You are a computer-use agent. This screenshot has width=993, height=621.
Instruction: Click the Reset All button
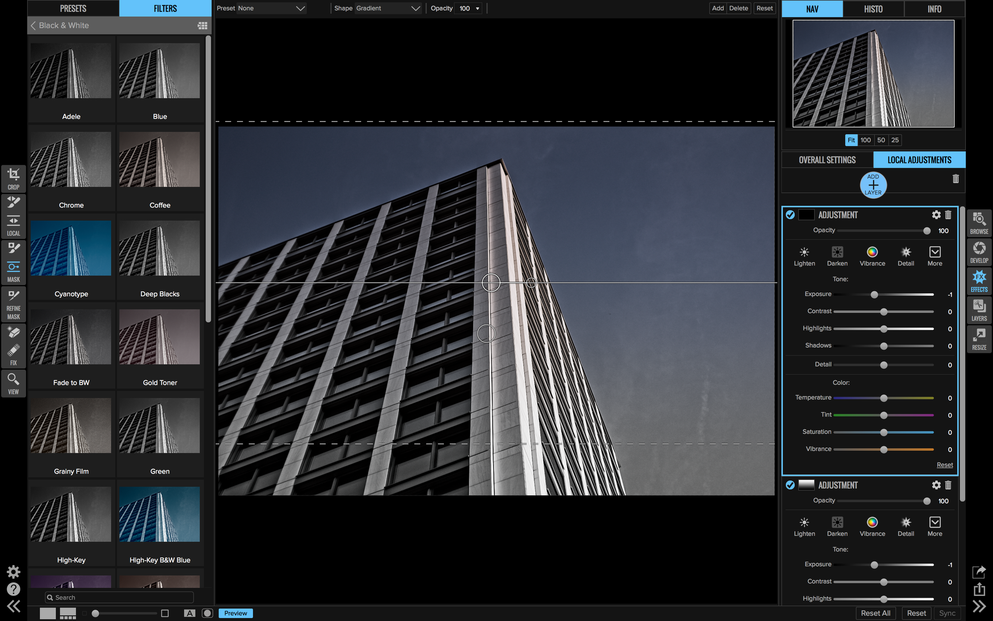pos(875,613)
